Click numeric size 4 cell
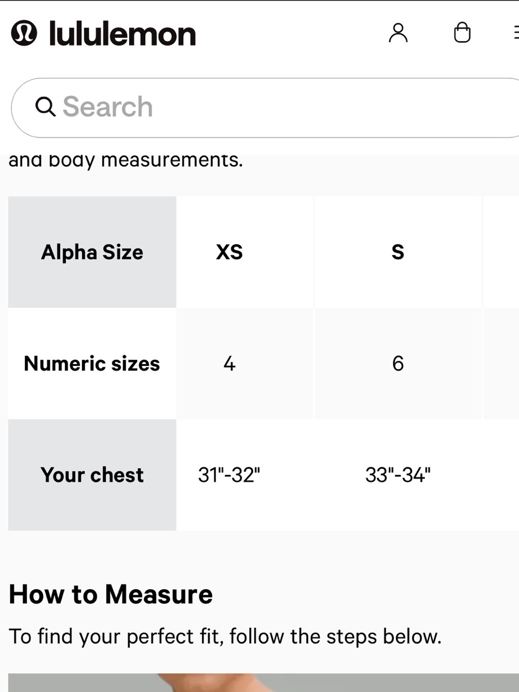The image size is (519, 692). (x=229, y=363)
